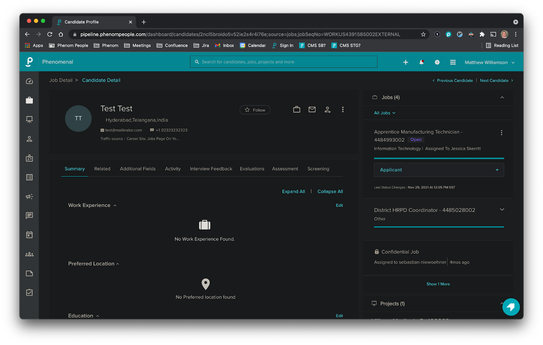543x345 pixels.
Task: Click Show 1 More jobs link
Action: tap(438, 284)
